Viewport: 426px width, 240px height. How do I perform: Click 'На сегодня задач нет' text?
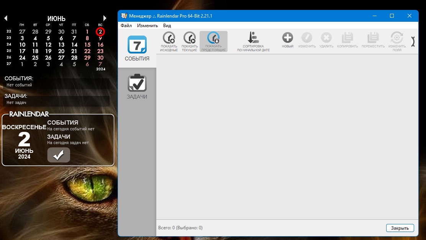[68, 143]
